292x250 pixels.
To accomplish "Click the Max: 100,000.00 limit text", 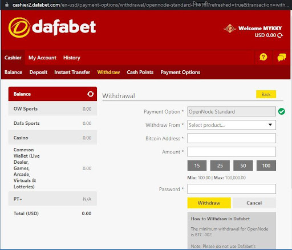I will (230, 178).
